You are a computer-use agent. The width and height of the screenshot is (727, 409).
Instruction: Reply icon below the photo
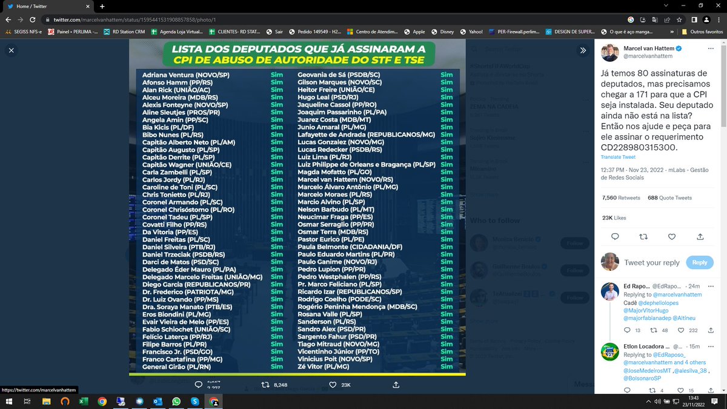coord(199,385)
